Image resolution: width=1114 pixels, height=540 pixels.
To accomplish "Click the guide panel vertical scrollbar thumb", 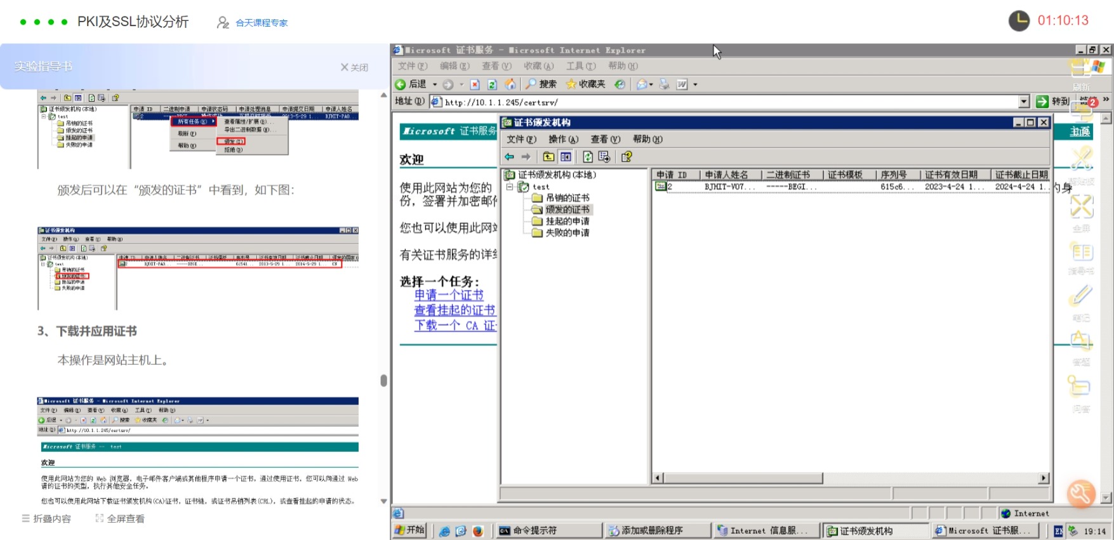I will pyautogui.click(x=383, y=381).
